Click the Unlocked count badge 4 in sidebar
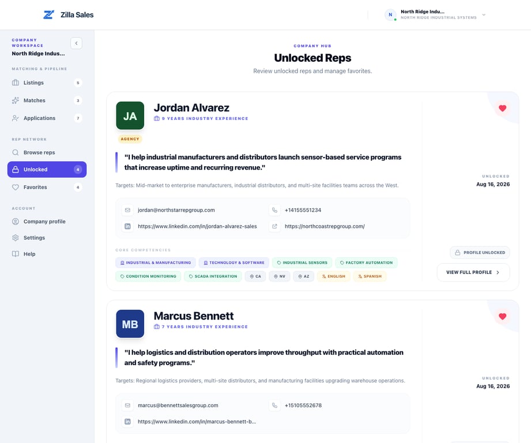This screenshot has width=531, height=443. tap(78, 170)
